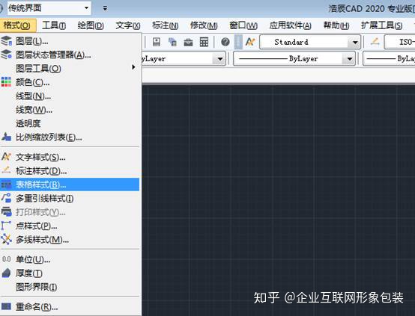Screen dimensions: 415x316
Task: Open the lineweight ByLayer dropdown
Action: click(x=389, y=58)
